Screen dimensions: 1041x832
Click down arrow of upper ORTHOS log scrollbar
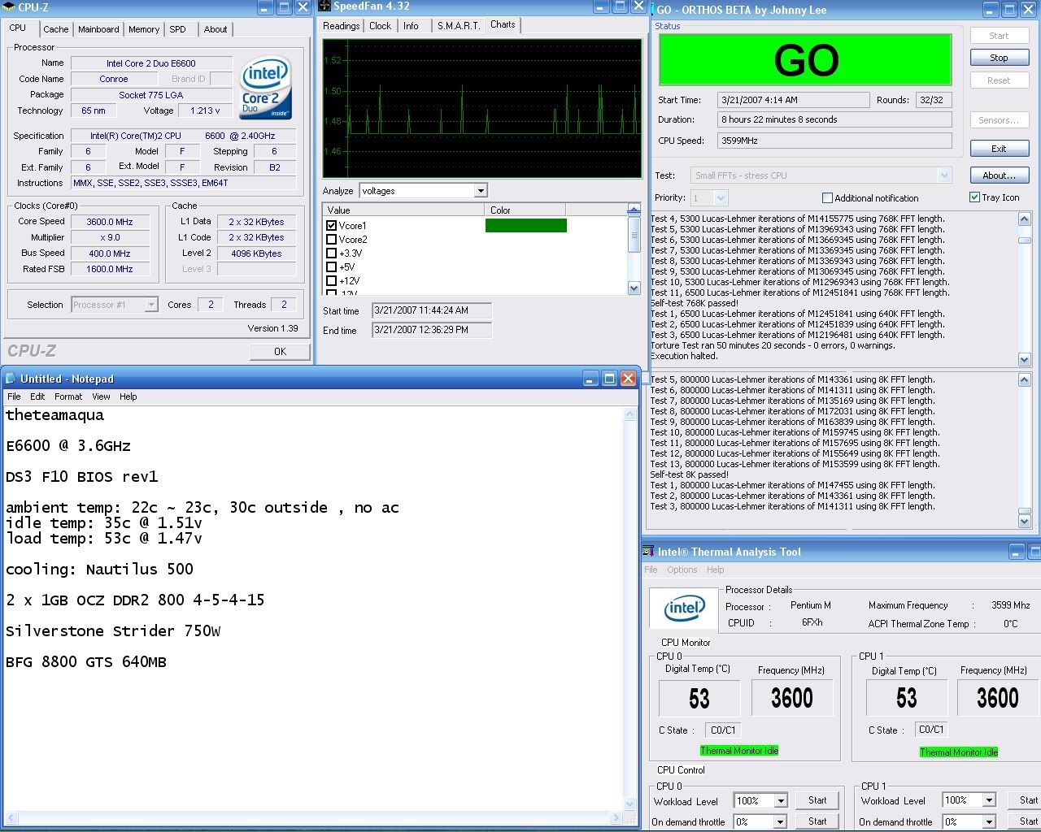click(x=1024, y=359)
